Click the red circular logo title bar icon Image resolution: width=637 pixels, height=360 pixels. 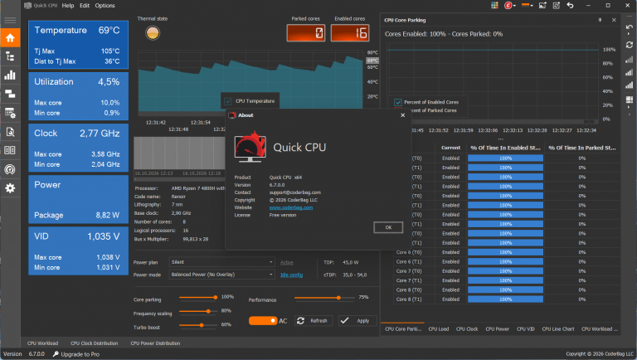[x=508, y=5]
